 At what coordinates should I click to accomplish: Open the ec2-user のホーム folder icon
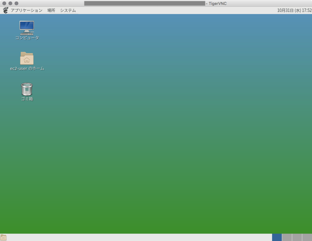pyautogui.click(x=27, y=58)
